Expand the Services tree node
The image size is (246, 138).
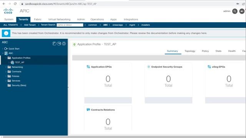(6, 81)
